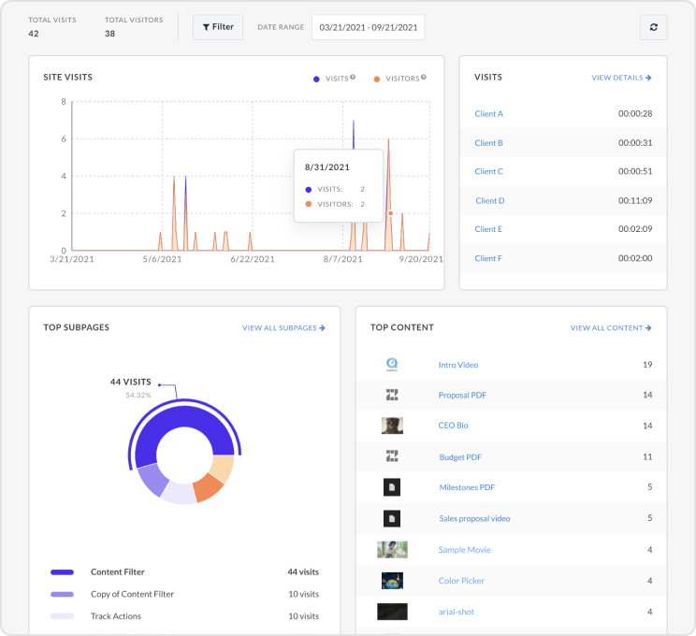This screenshot has width=696, height=636.
Task: Click the Content Filter legend color swatch
Action: [63, 571]
